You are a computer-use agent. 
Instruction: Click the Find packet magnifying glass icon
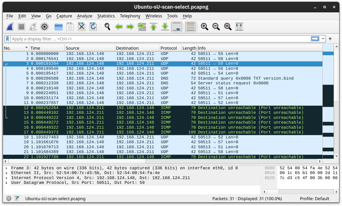point(107,27)
